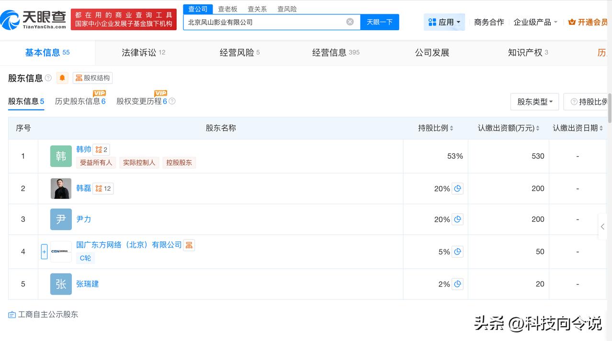This screenshot has width=612, height=341.
Task: Clear the search box with the X icon
Action: click(x=350, y=22)
